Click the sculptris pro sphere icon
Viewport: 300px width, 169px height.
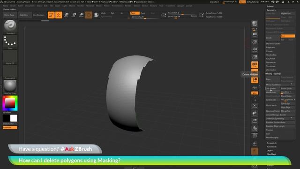click(96, 15)
